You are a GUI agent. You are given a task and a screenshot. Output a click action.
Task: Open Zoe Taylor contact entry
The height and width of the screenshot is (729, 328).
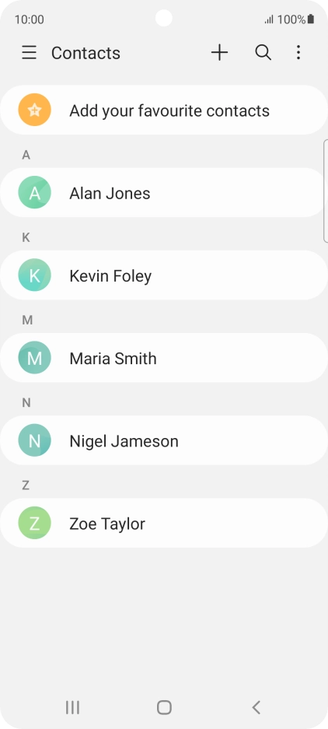pos(164,523)
